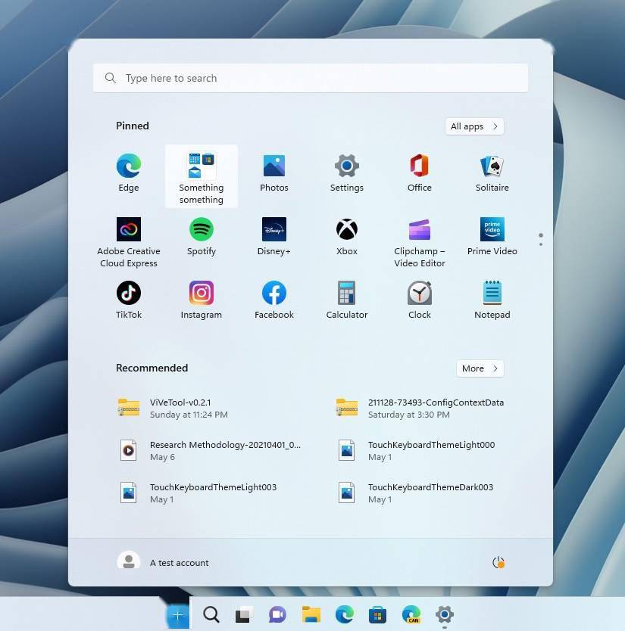Go to next pinned apps page dot

tap(541, 244)
